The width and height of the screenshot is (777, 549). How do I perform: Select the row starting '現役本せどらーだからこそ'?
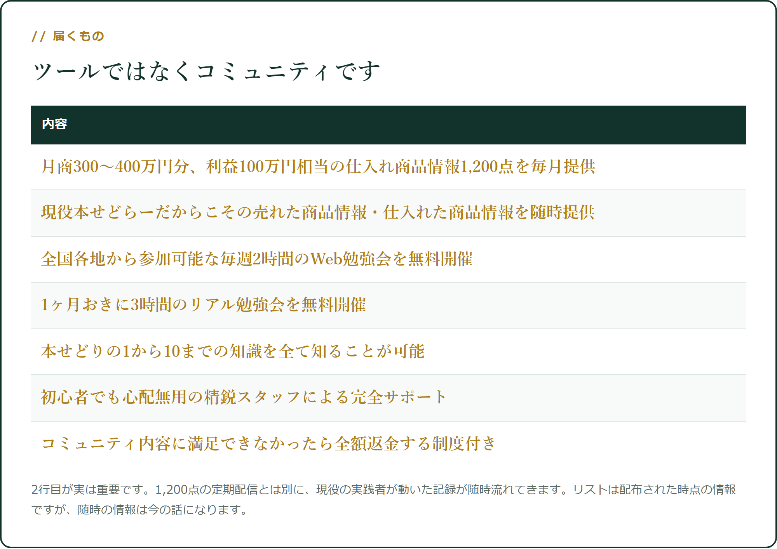[388, 213]
